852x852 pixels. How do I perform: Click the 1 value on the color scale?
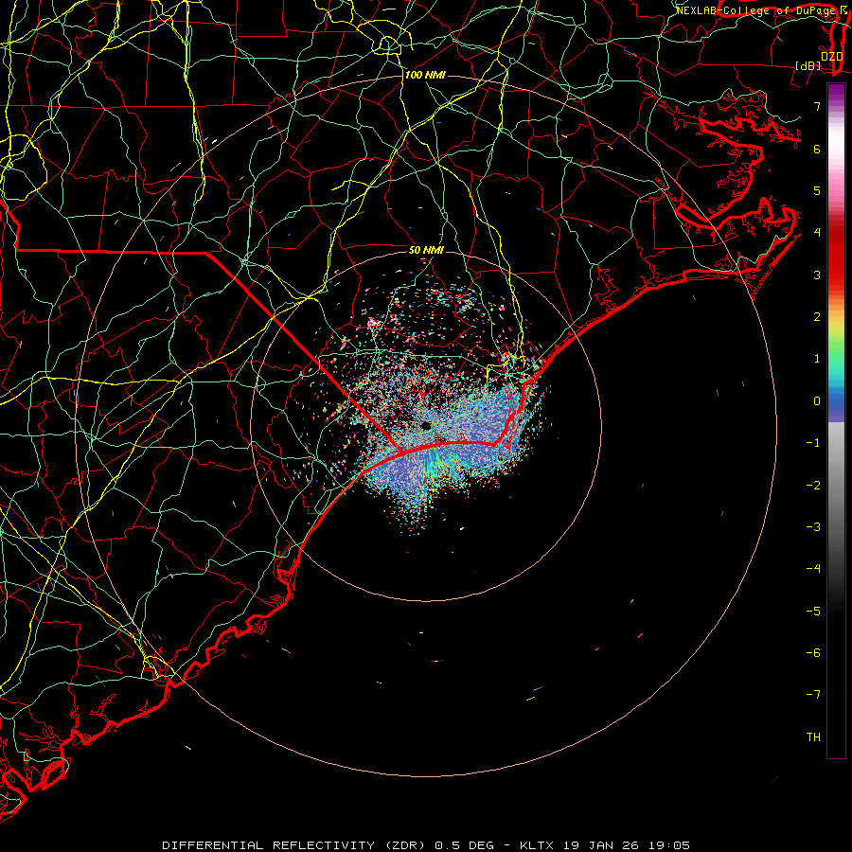[817, 359]
